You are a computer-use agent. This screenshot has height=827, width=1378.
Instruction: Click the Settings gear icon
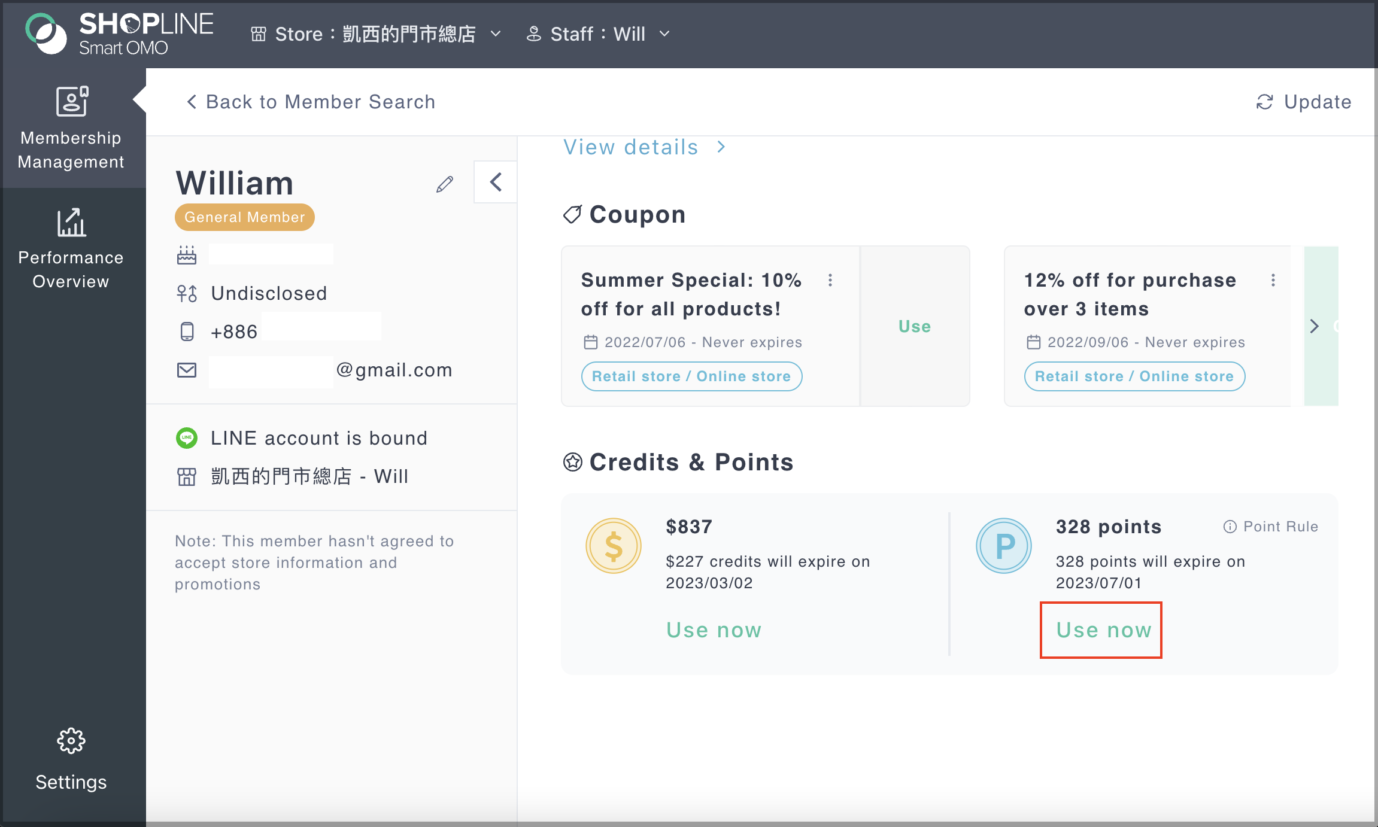(x=71, y=741)
